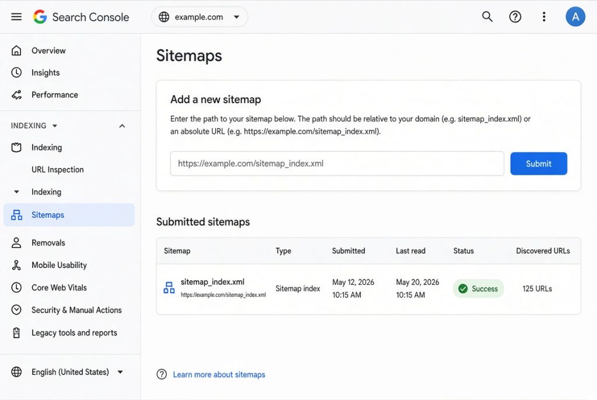Open the Learn more about sitemaps link
Viewport: 597px width, 400px height.
click(219, 374)
